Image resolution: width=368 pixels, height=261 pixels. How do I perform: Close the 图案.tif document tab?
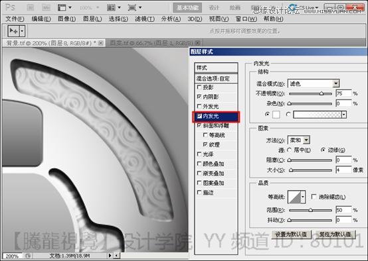[x=197, y=43]
